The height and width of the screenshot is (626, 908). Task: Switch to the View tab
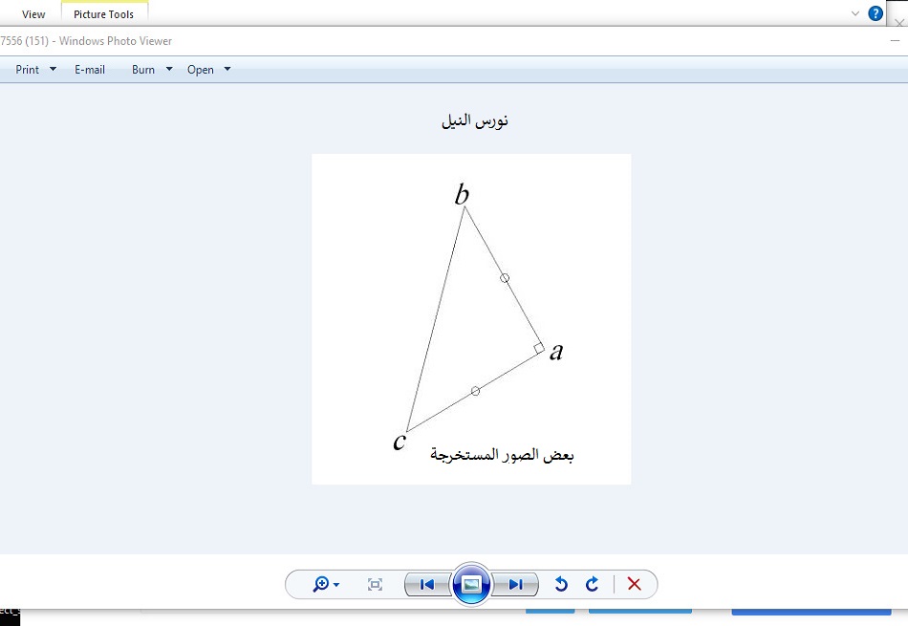33,14
